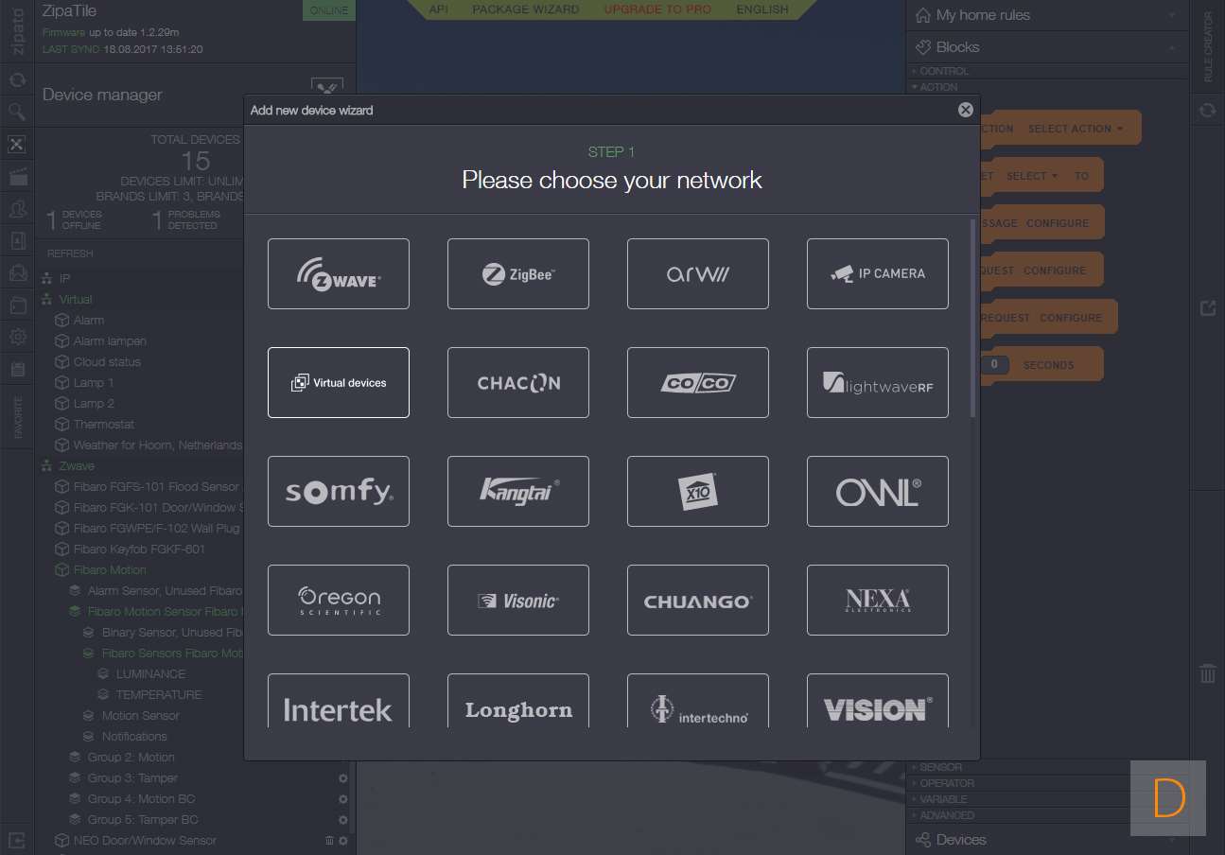Click the network list scrollbar in wizard
Image resolution: width=1225 pixels, height=855 pixels.
pos(972,319)
